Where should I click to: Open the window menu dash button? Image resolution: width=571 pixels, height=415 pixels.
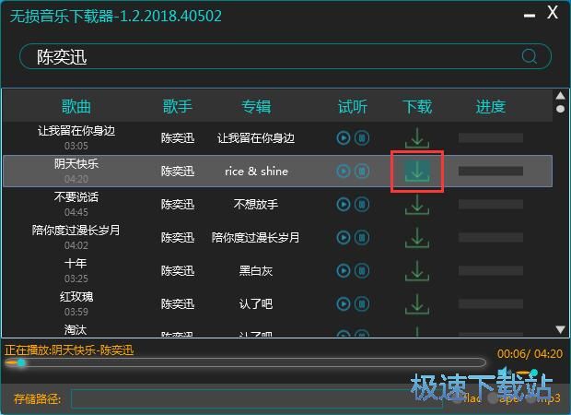click(x=528, y=14)
